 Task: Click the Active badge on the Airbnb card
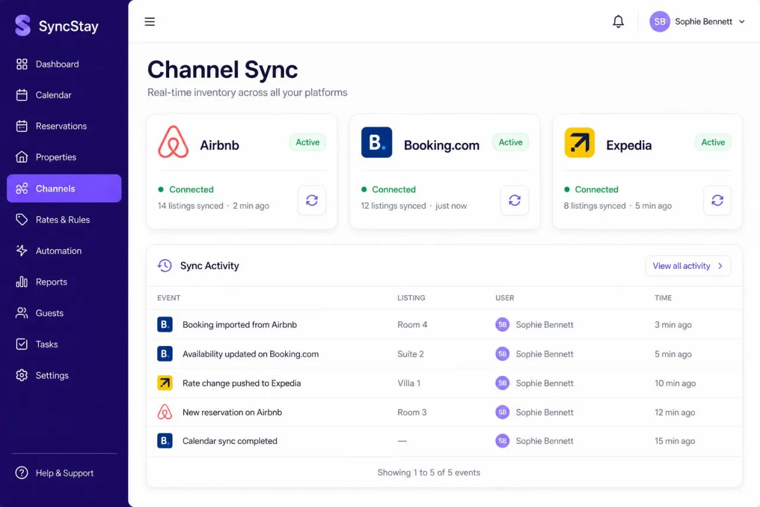pyautogui.click(x=308, y=142)
